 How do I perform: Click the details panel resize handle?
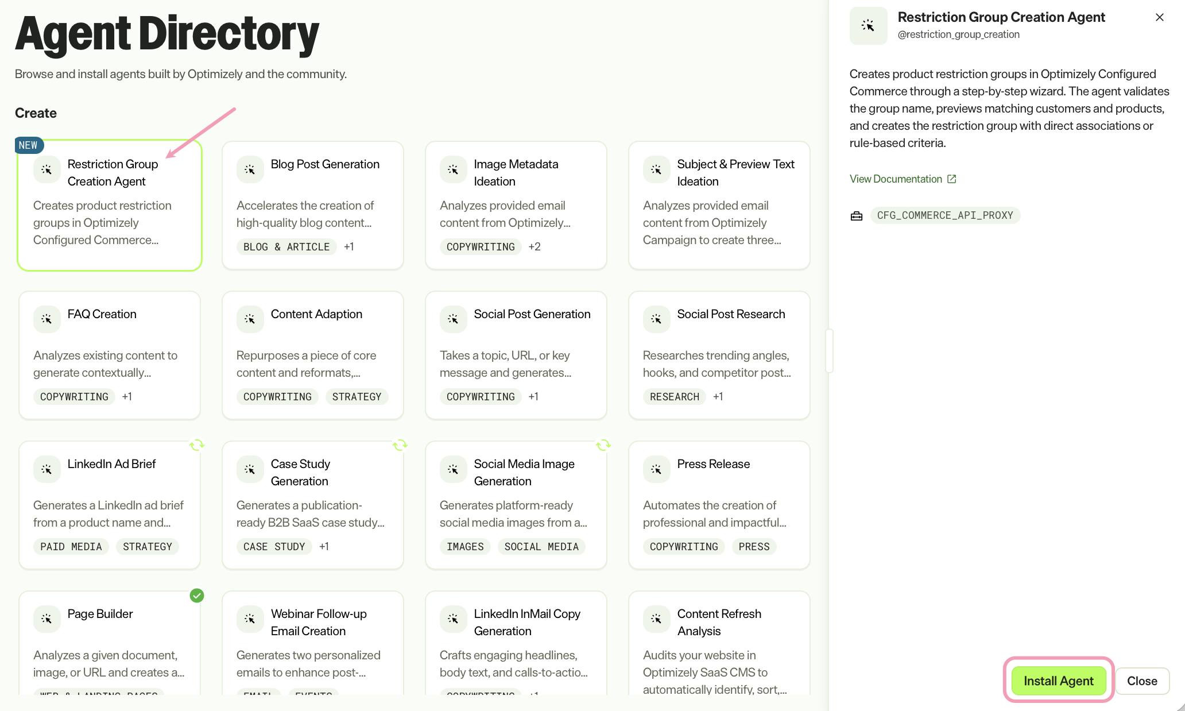click(x=829, y=351)
